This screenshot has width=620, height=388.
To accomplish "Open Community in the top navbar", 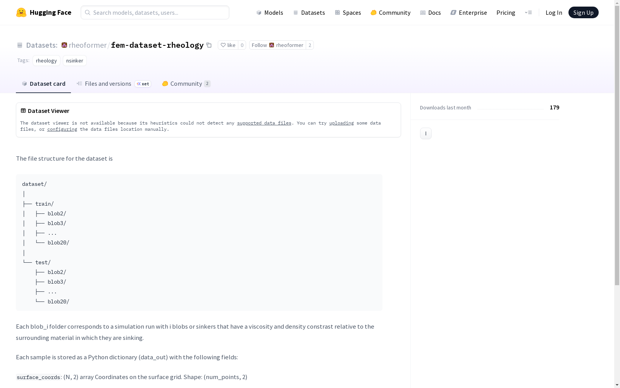I will (390, 12).
